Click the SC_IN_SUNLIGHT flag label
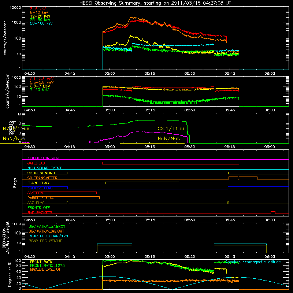 pos(42,173)
